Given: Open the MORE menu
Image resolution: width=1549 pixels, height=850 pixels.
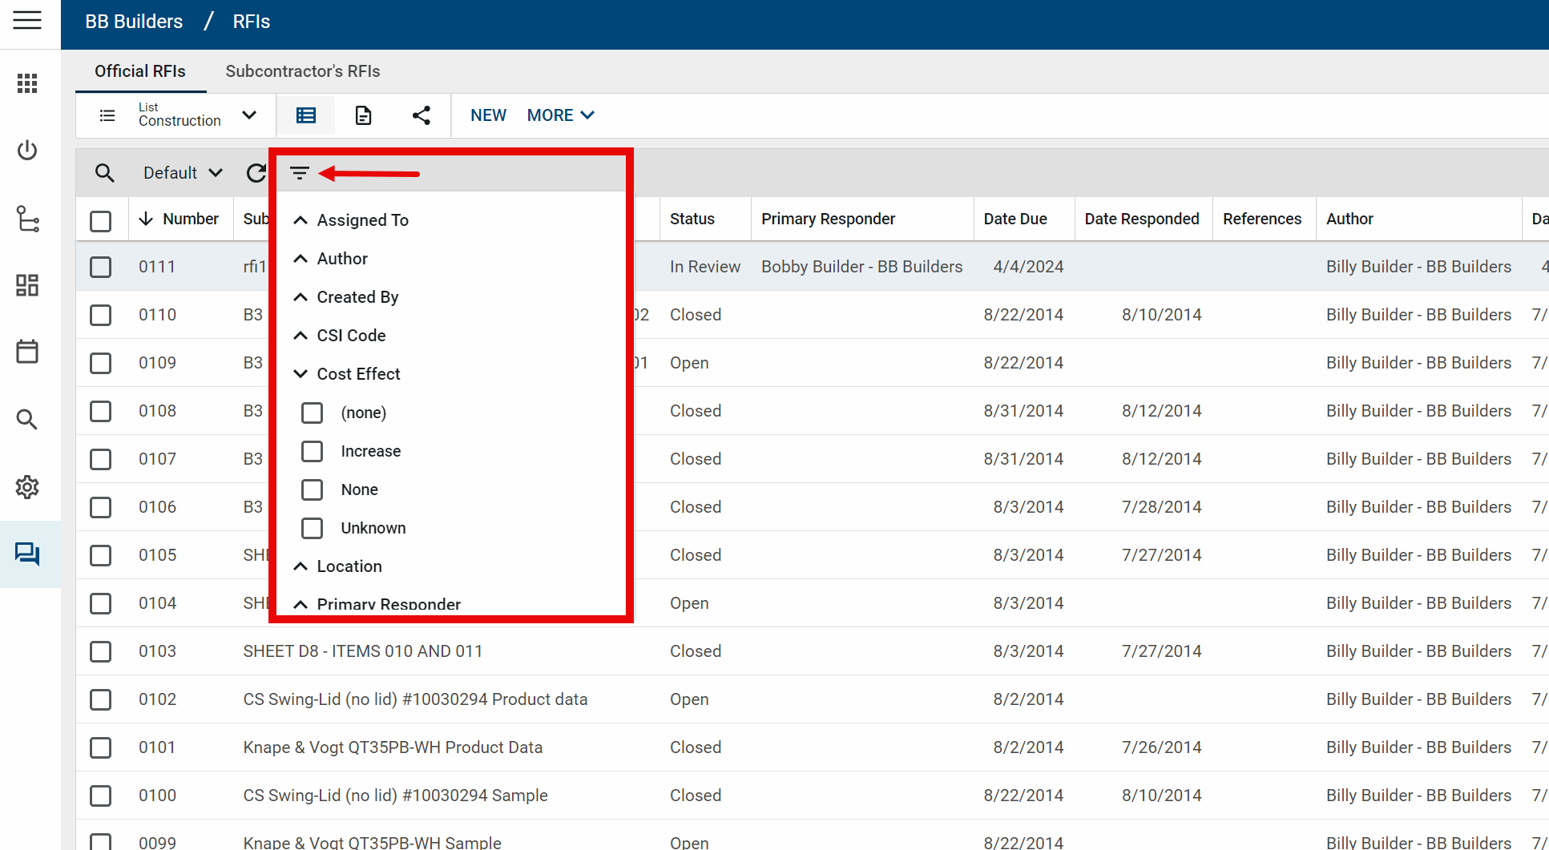Looking at the screenshot, I should (560, 115).
